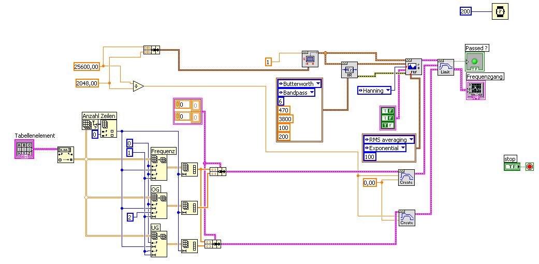Screen dimensions: 539x264
Task: Click the Frequenzgang graph indicator terminal
Action: [476, 90]
